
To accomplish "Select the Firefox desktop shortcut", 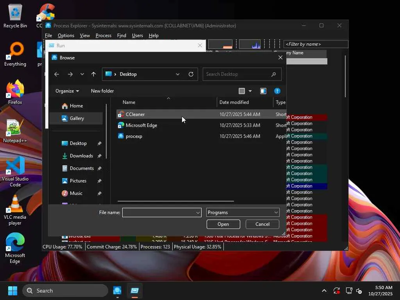I will [15, 92].
